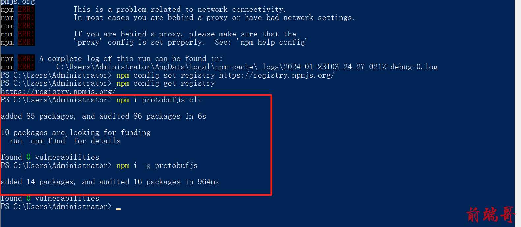Screen dimensions: 521x227
Task: Click the registry URL in config set command
Action: coord(277,75)
